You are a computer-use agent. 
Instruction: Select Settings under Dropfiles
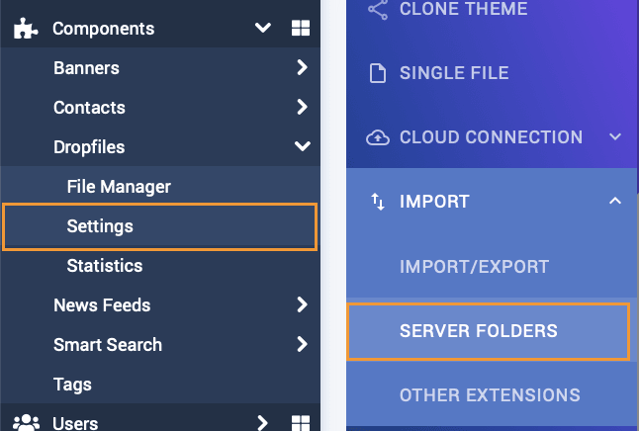click(x=100, y=226)
